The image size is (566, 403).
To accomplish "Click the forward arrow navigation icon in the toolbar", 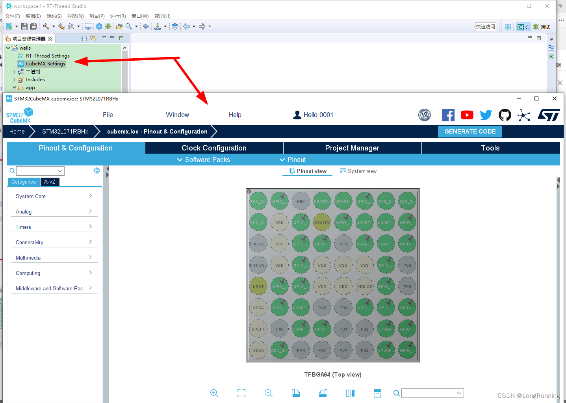I will coord(202,26).
